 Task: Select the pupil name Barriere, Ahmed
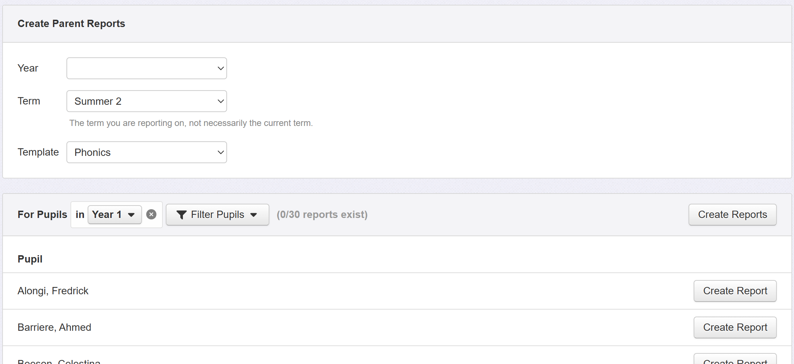[x=54, y=327]
